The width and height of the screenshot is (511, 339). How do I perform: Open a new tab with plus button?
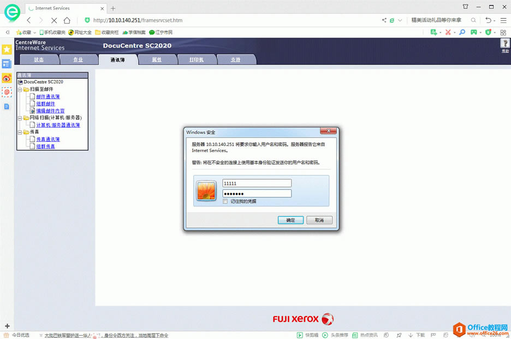pos(113,9)
